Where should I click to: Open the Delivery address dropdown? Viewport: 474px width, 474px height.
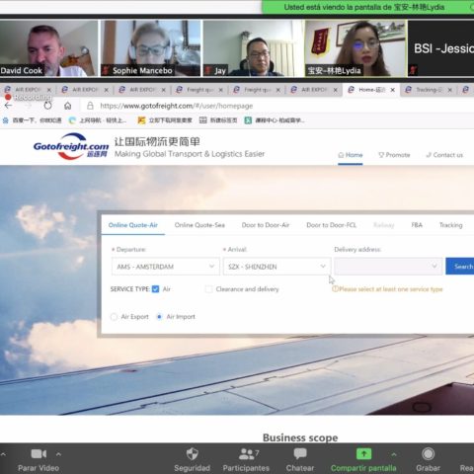(388, 267)
